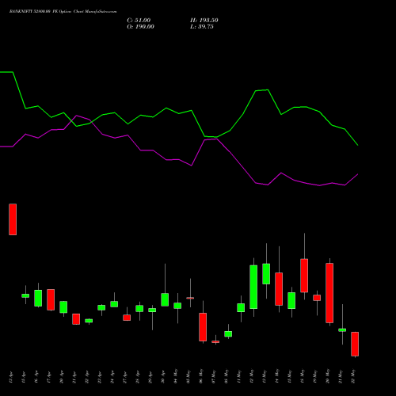Click the close value C: 51.00

click(x=139, y=21)
